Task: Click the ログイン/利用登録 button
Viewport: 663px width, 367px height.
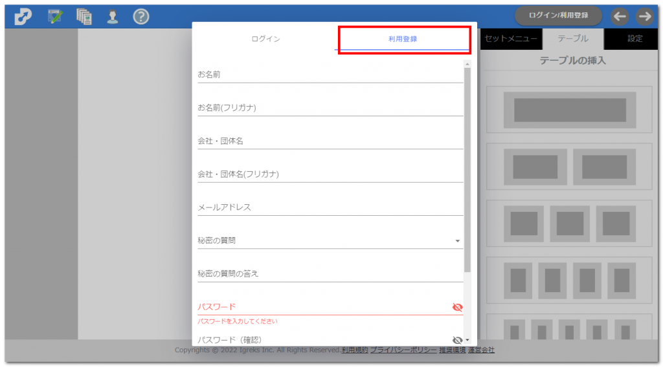Action: coord(558,16)
